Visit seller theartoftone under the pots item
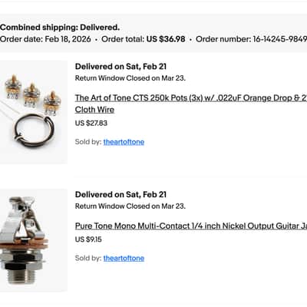The image size is (307, 307). 124,142
